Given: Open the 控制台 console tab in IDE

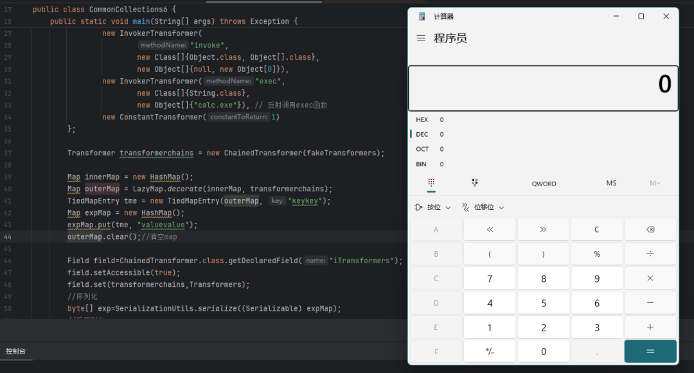Looking at the screenshot, I should tap(15, 351).
